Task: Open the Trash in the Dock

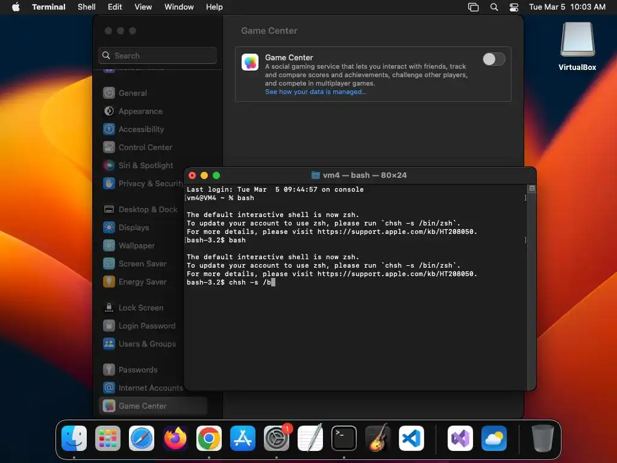Action: (x=543, y=438)
